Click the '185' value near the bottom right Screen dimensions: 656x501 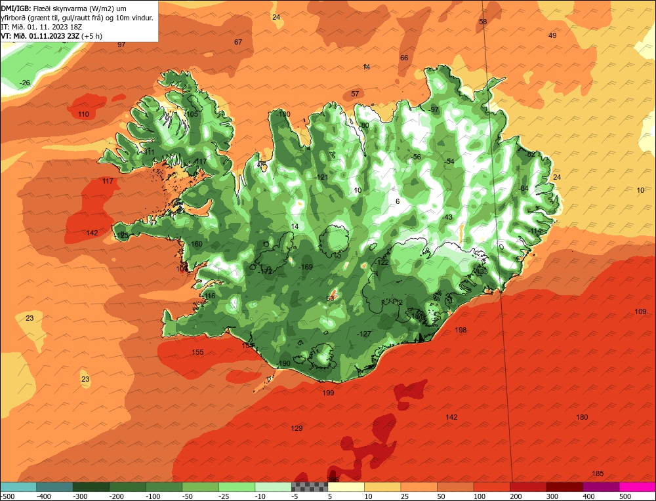point(598,474)
